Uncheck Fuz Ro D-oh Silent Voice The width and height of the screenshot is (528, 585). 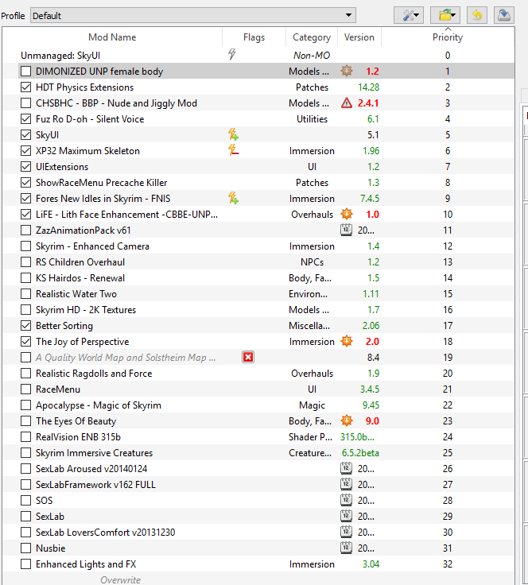click(25, 118)
